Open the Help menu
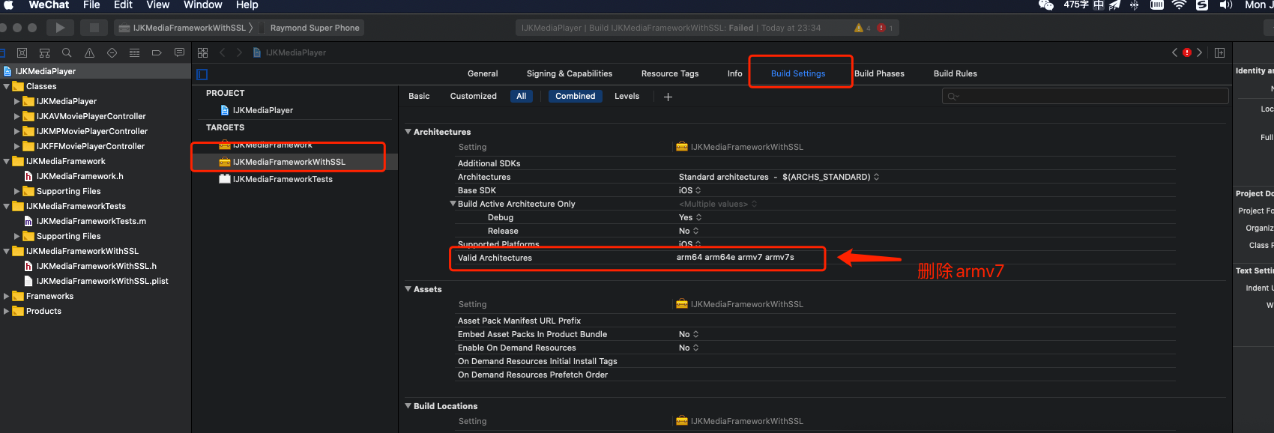 tap(247, 5)
